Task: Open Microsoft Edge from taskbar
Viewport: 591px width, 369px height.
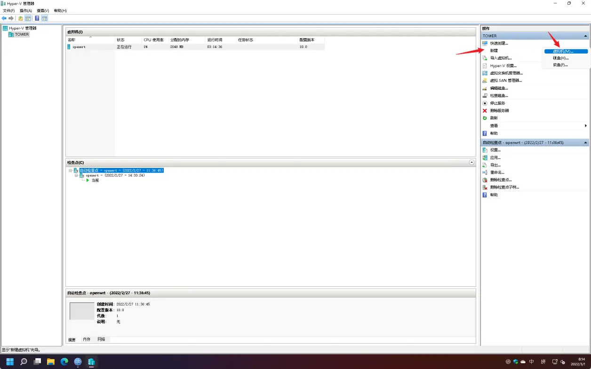Action: 64,361
